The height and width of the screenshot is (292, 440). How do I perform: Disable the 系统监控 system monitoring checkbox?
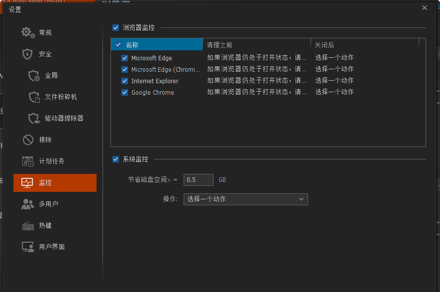[x=115, y=159]
